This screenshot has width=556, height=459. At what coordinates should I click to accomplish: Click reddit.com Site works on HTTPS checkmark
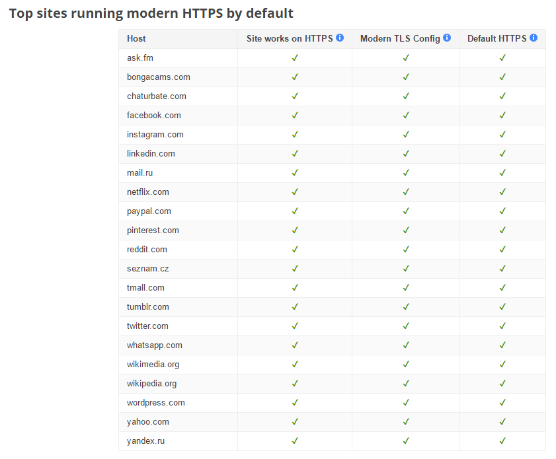click(x=295, y=250)
